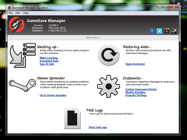Open the File menu

click(10, 13)
